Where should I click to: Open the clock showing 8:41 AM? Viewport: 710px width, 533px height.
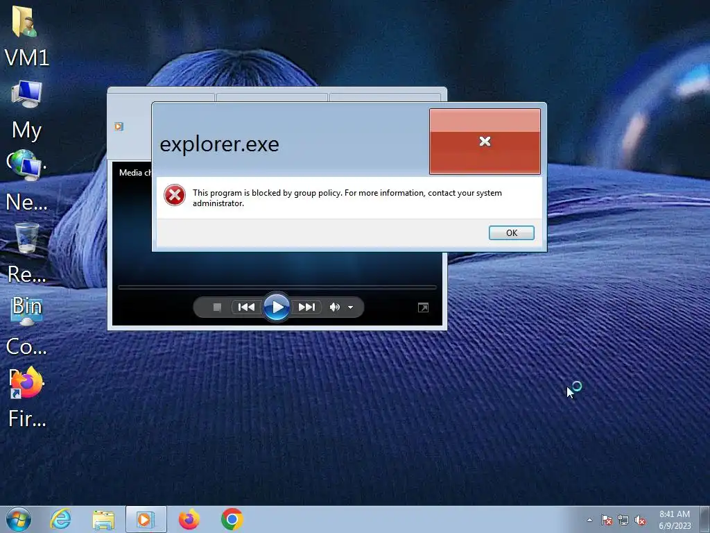[x=675, y=520]
